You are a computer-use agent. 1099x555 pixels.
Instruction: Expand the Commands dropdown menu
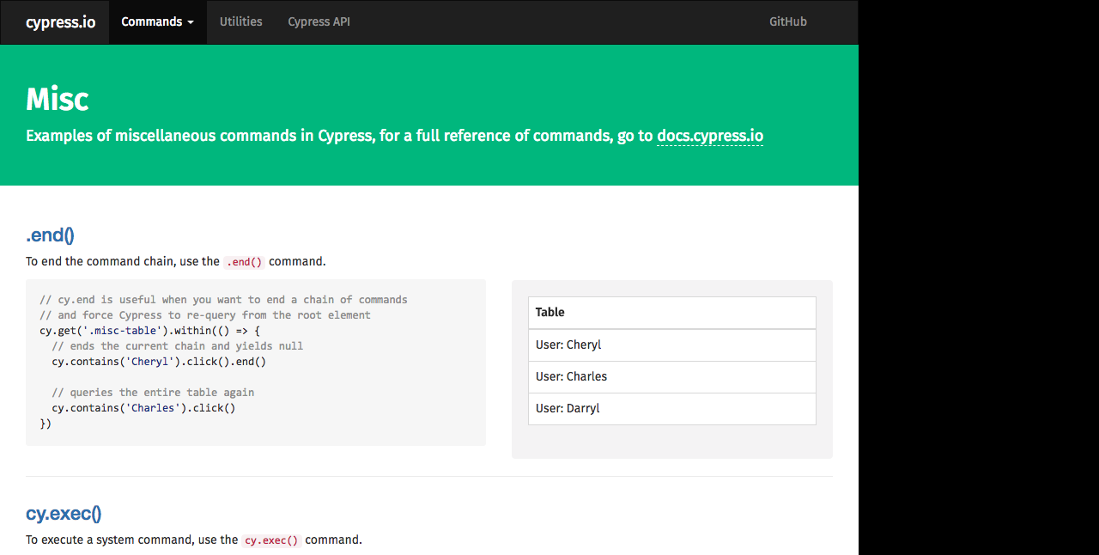point(157,22)
